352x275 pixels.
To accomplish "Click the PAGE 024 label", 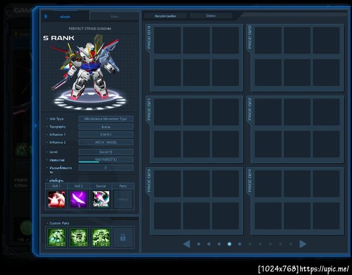I will (250, 181).
